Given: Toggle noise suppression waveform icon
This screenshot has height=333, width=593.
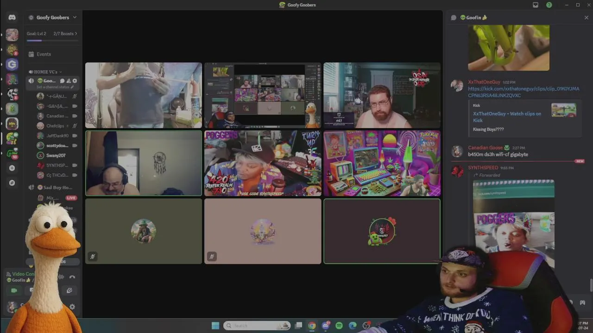Looking at the screenshot, I should [61, 277].
